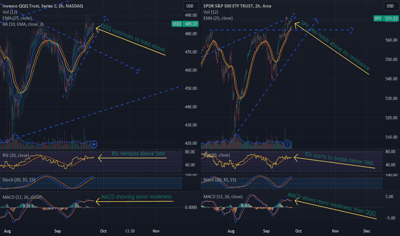This screenshot has height=236, width=400.
Task: Select the 'RSI starts to break below SMA' note
Action: [339, 158]
